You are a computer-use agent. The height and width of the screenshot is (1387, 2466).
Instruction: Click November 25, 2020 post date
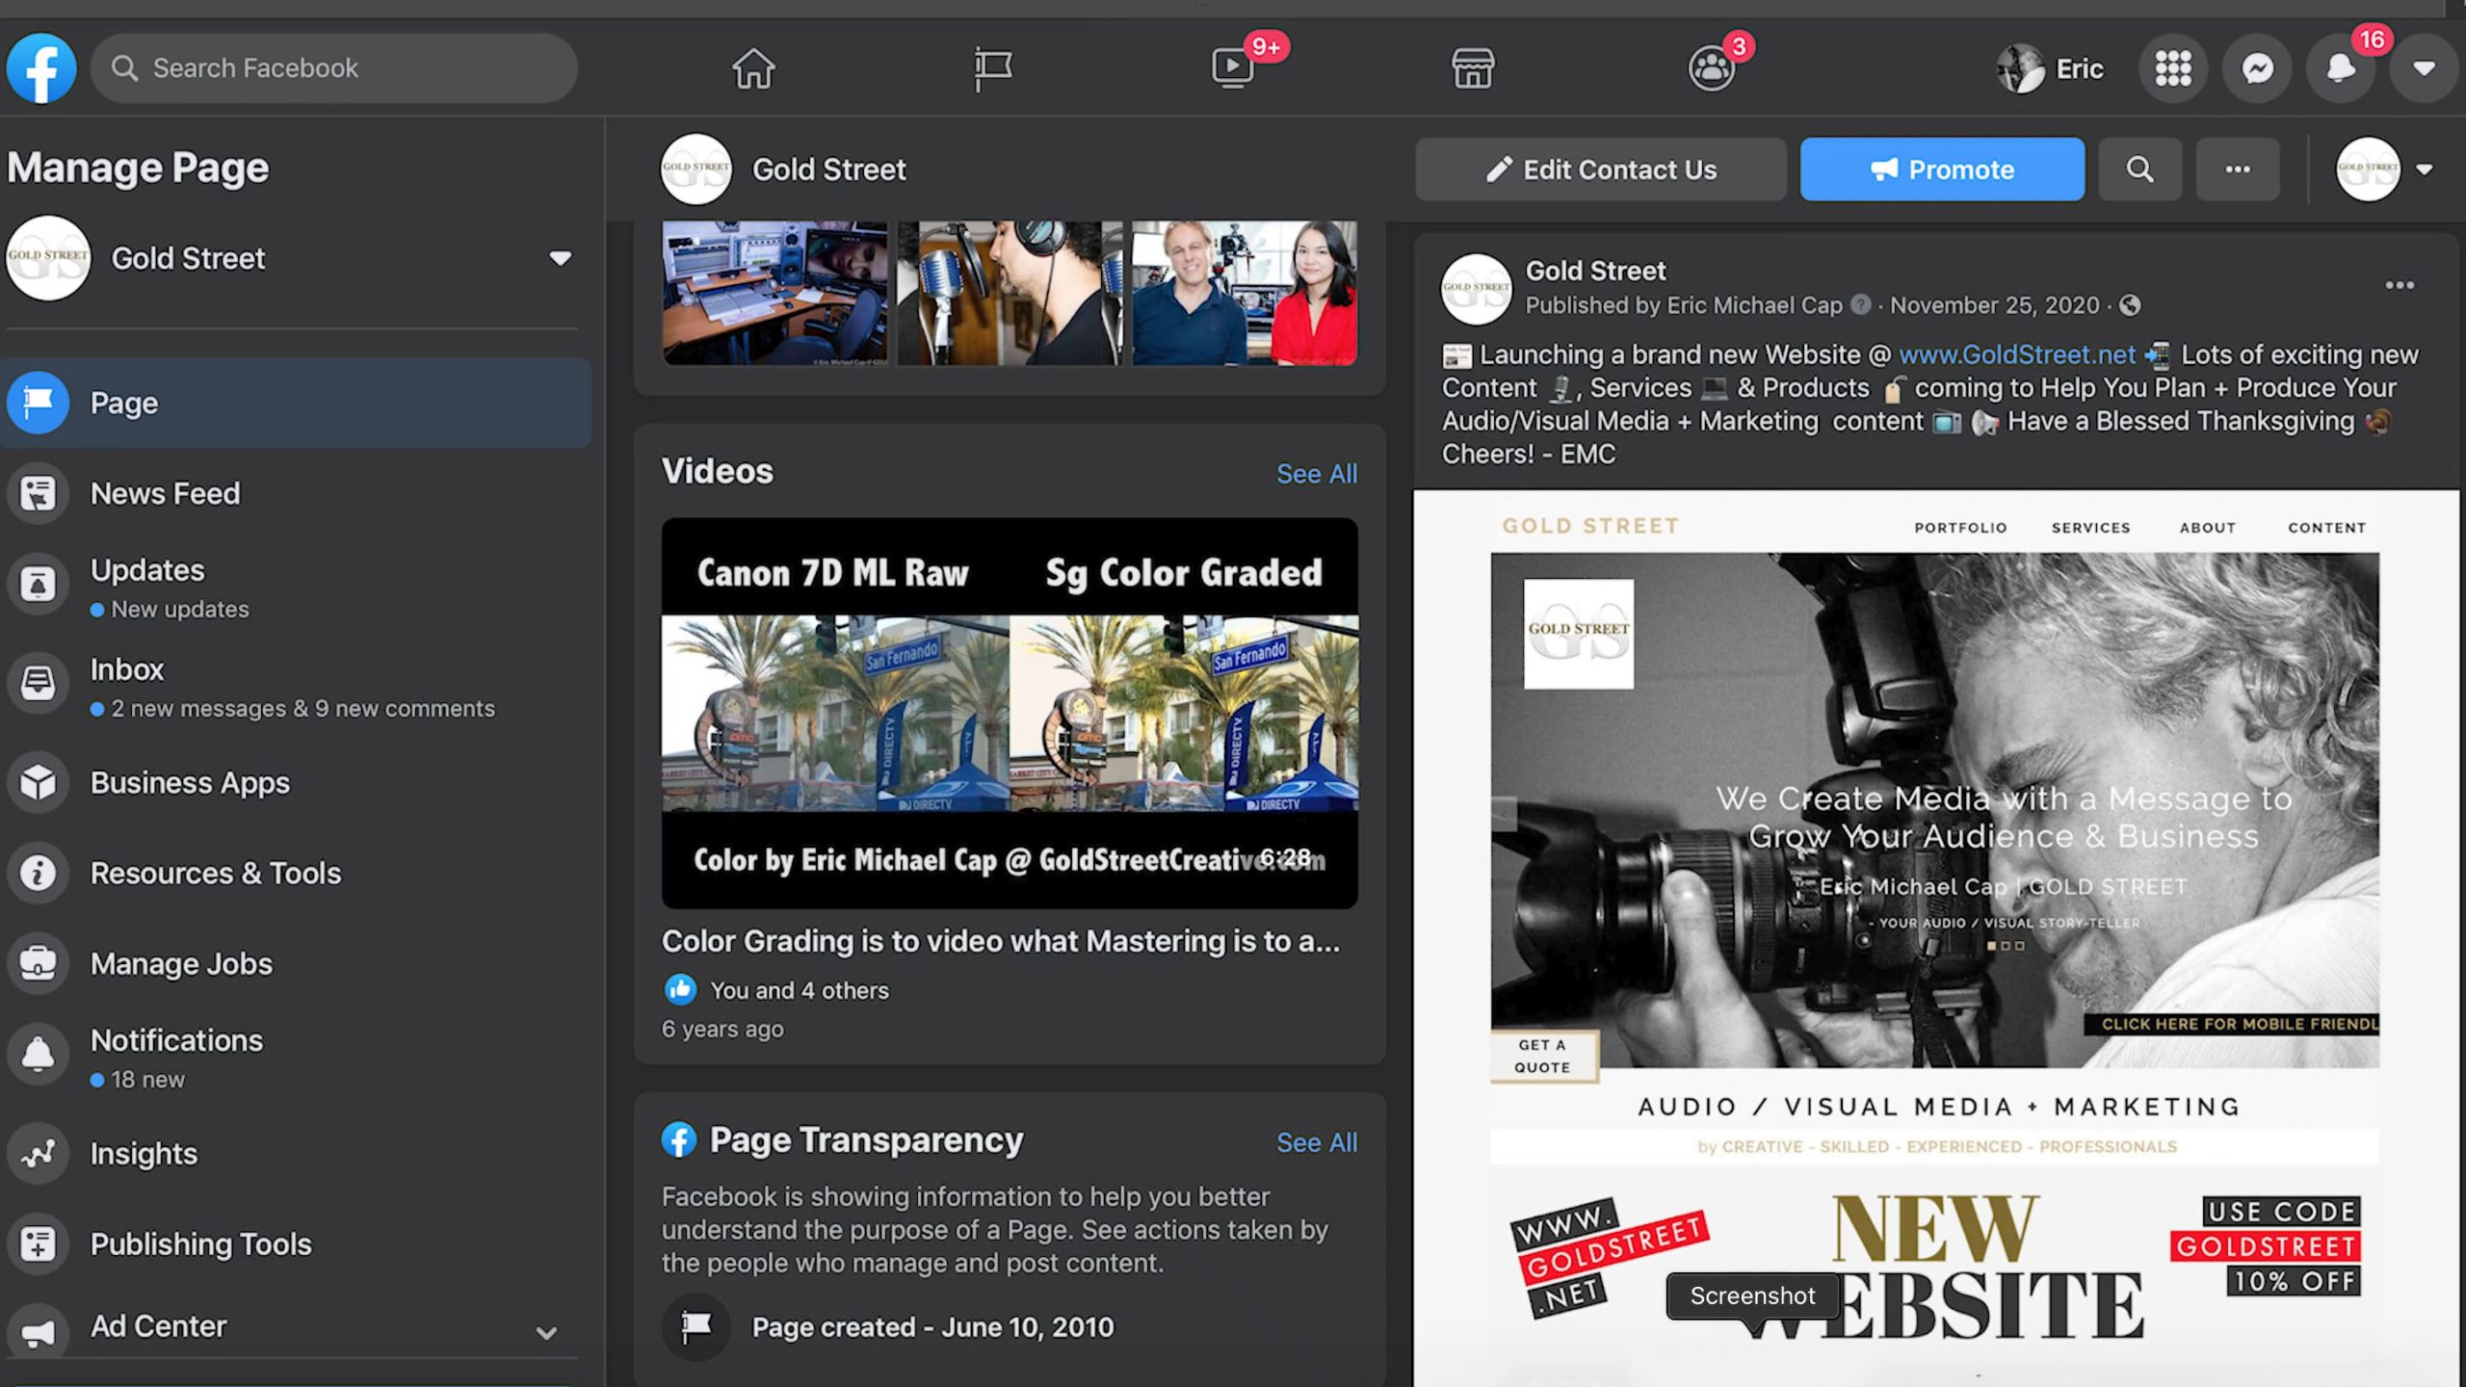[x=1994, y=305]
